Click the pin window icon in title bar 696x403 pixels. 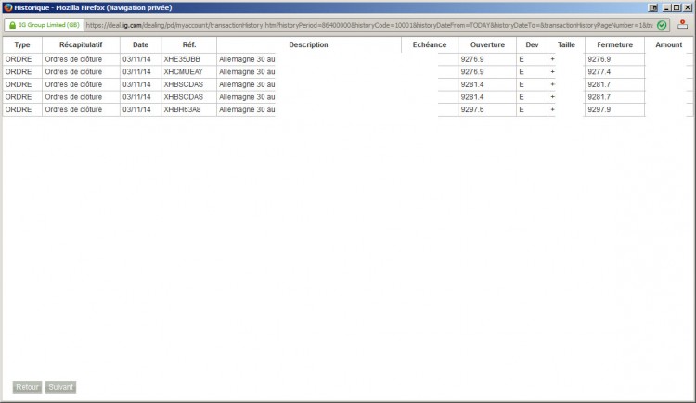(x=653, y=7)
